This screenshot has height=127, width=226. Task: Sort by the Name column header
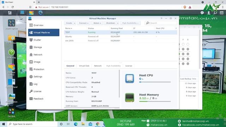(69, 28)
